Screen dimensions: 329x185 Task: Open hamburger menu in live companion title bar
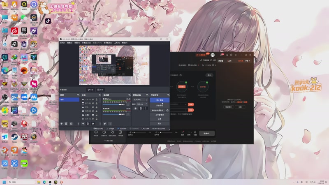click(x=236, y=55)
